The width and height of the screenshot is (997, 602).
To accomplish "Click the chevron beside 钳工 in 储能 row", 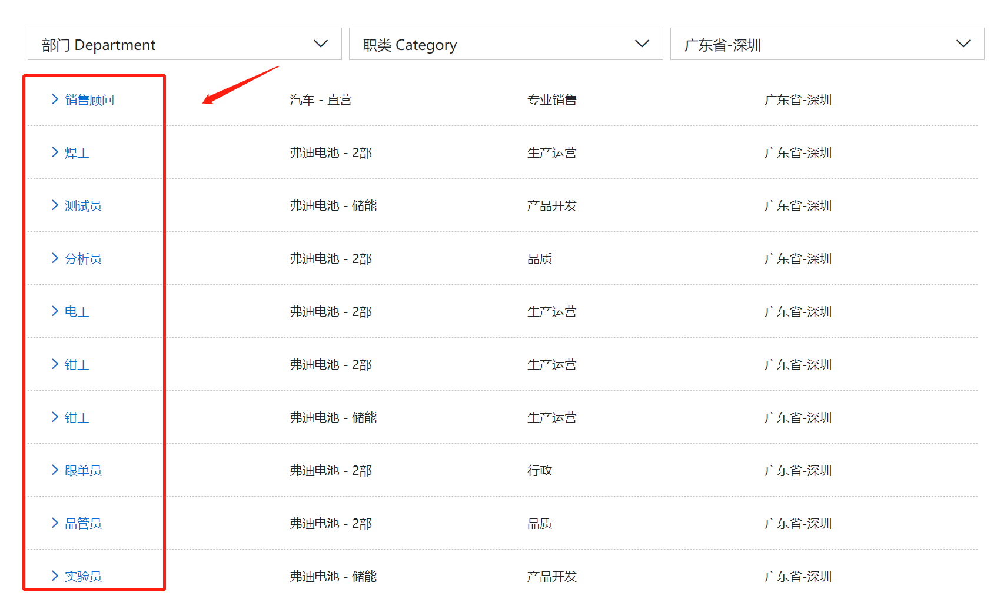I will (x=55, y=417).
